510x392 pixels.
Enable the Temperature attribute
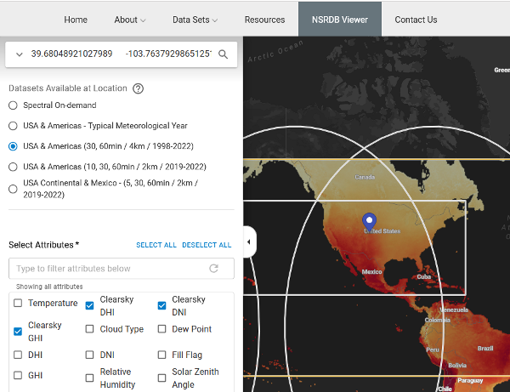click(18, 304)
